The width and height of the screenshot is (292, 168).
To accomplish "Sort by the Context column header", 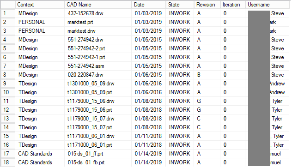I will pos(40,5).
